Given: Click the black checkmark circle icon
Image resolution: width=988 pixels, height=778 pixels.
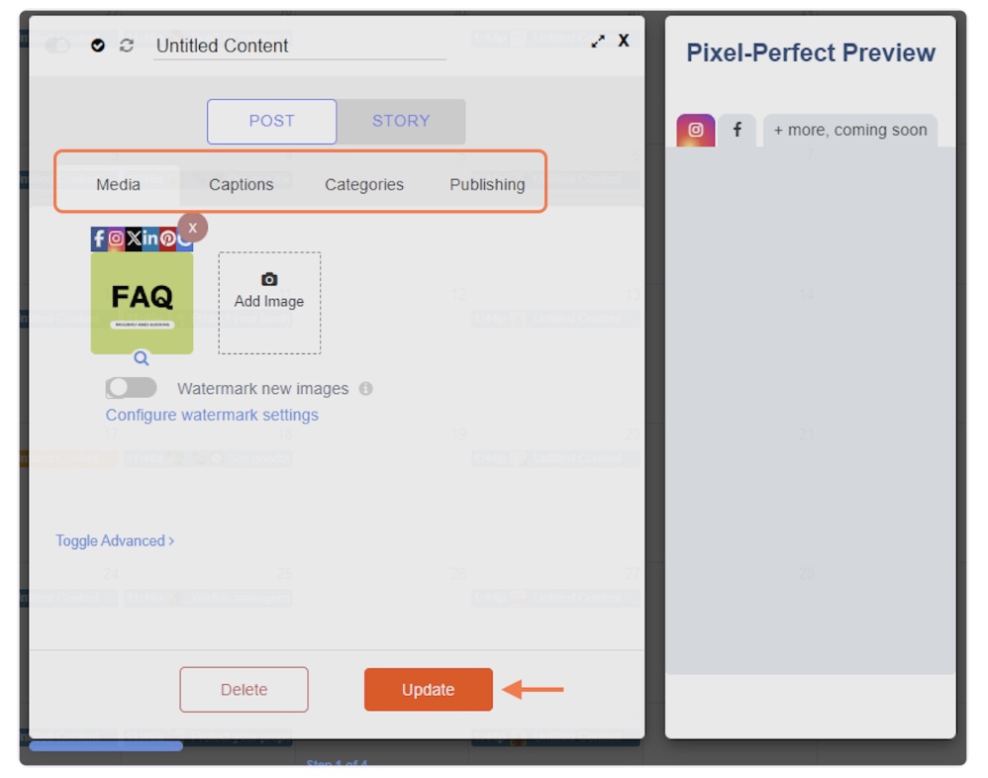Looking at the screenshot, I should click(98, 46).
